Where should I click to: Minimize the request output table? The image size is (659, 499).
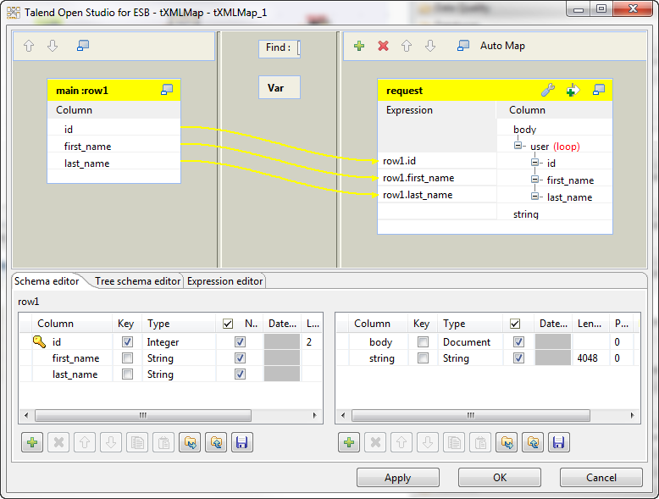[599, 90]
